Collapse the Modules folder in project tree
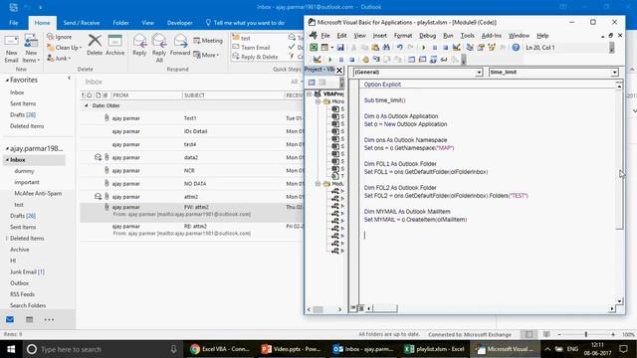637x358 pixels. 318,184
